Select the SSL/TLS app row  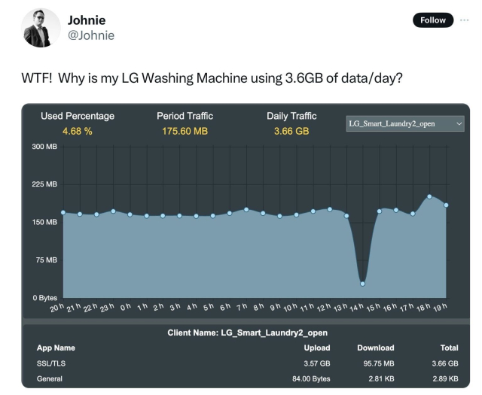[50, 363]
